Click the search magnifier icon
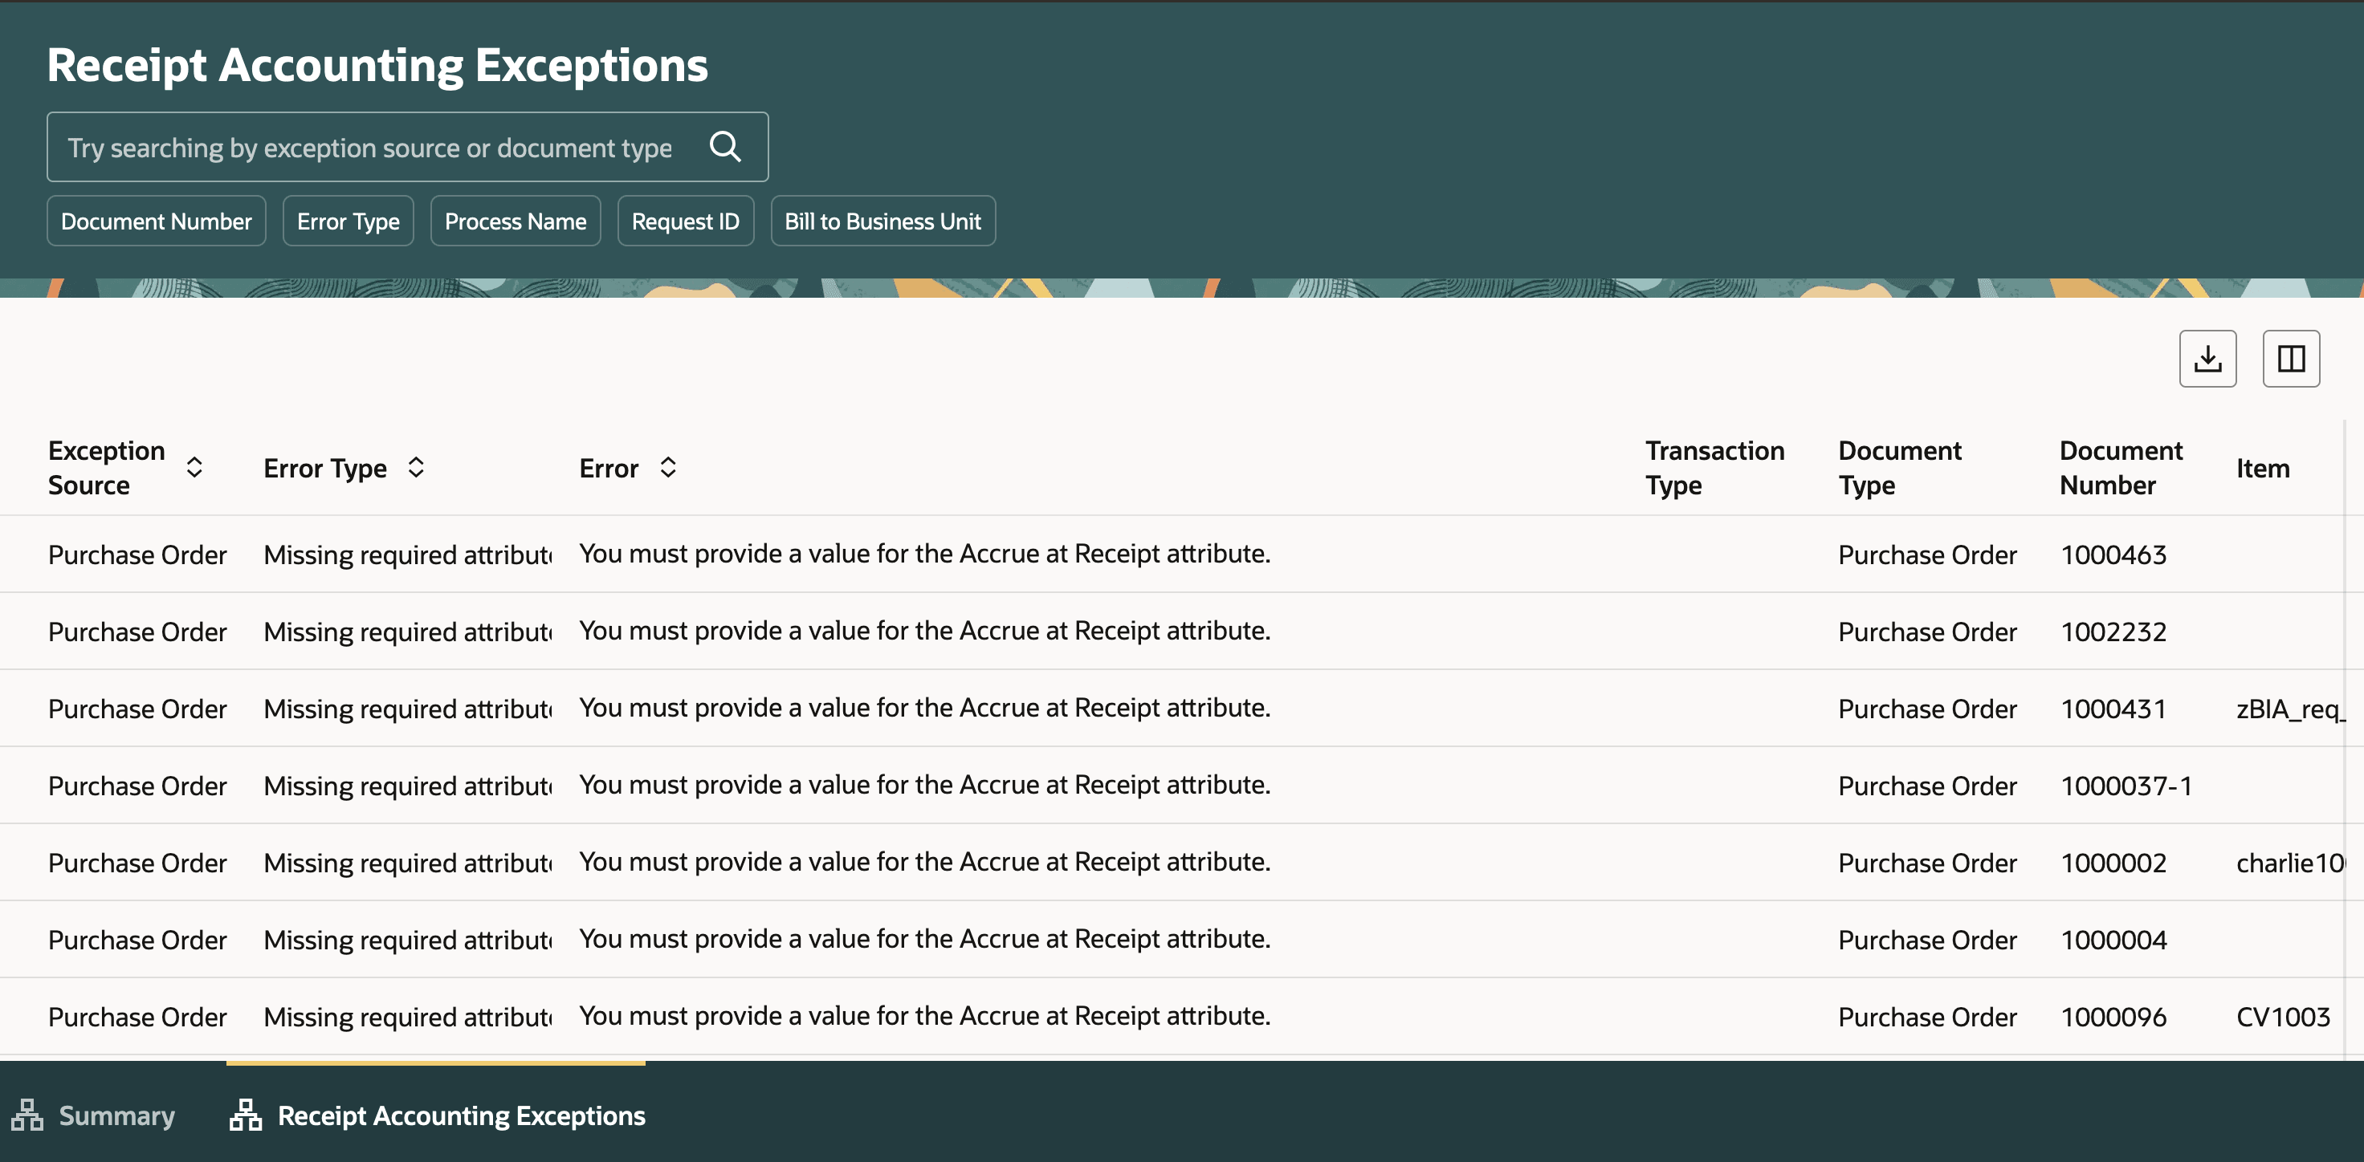Viewport: 2364px width, 1162px height. coord(725,147)
